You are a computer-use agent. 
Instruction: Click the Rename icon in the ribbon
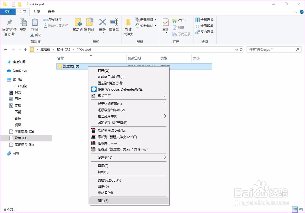(114, 26)
